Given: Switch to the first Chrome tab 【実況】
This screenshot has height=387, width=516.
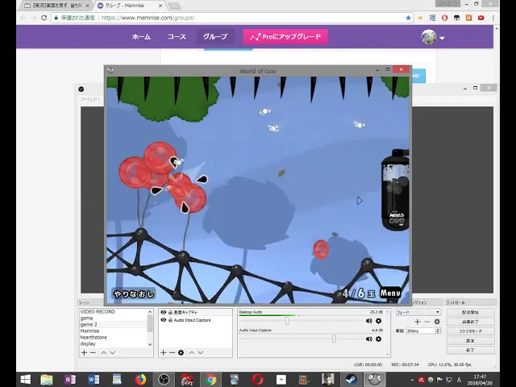Looking at the screenshot, I should pos(56,6).
